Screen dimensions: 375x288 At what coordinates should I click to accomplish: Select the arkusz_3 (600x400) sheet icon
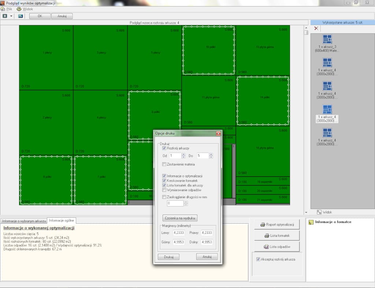click(327, 39)
